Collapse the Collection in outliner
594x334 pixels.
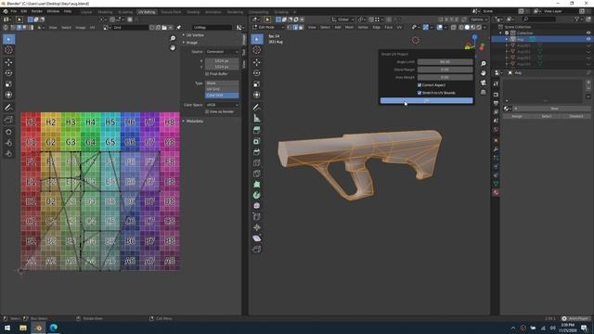click(x=500, y=33)
